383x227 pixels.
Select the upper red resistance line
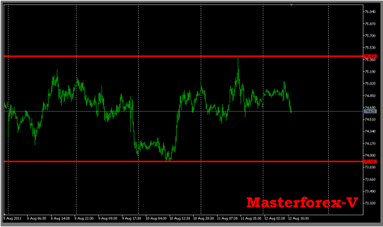point(184,56)
